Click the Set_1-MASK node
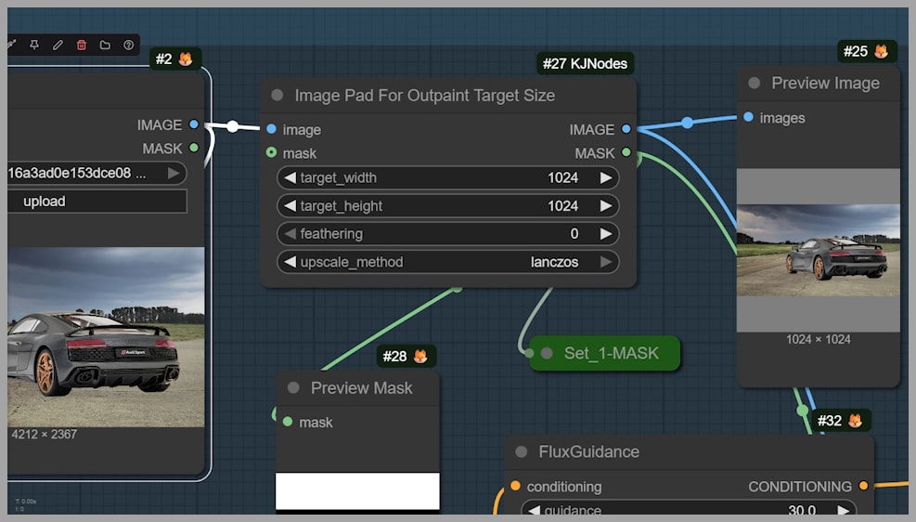This screenshot has width=916, height=522. pyautogui.click(x=610, y=354)
